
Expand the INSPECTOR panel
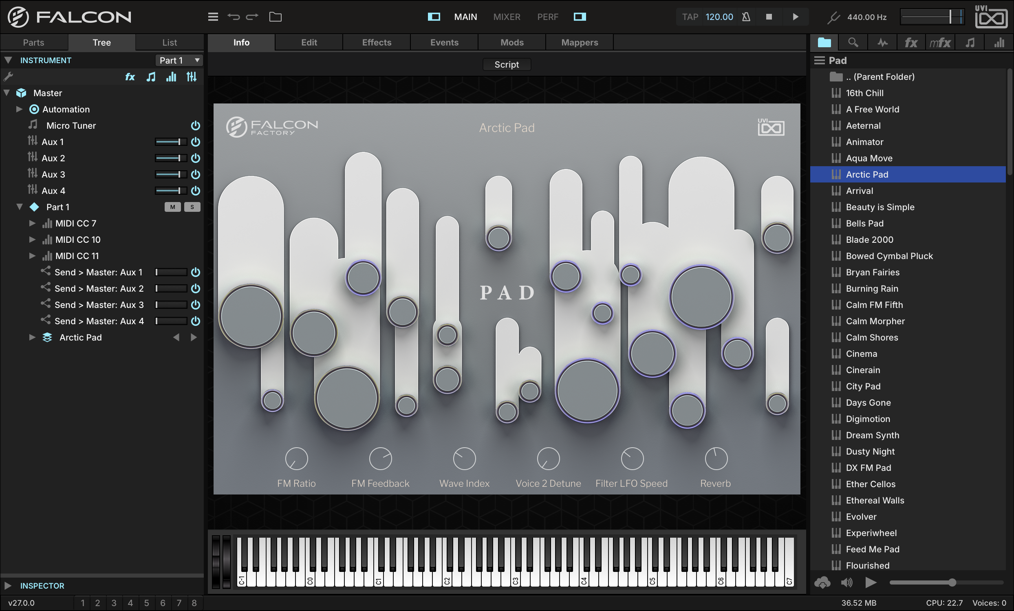pos(8,585)
